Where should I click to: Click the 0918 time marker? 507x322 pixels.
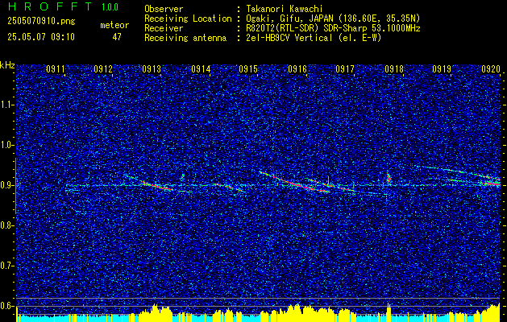tap(394, 69)
